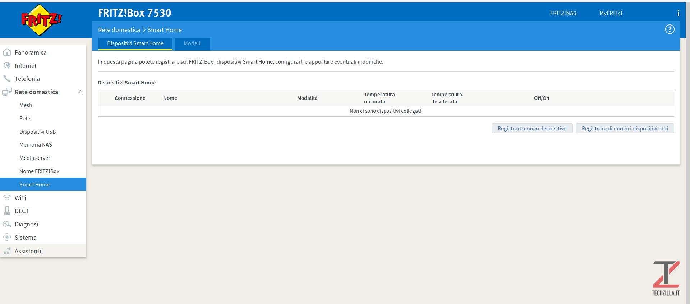Select the Smart Home submenu entry

(x=43, y=184)
